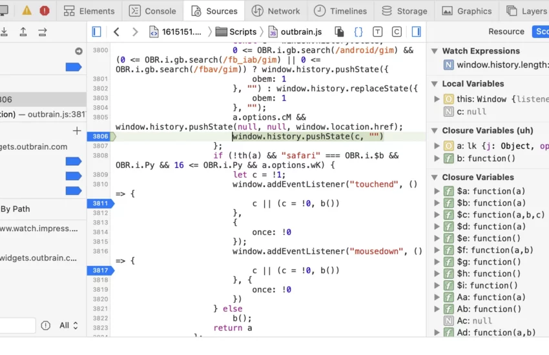
Task: Click the step out debugger icon
Action: (x=23, y=32)
